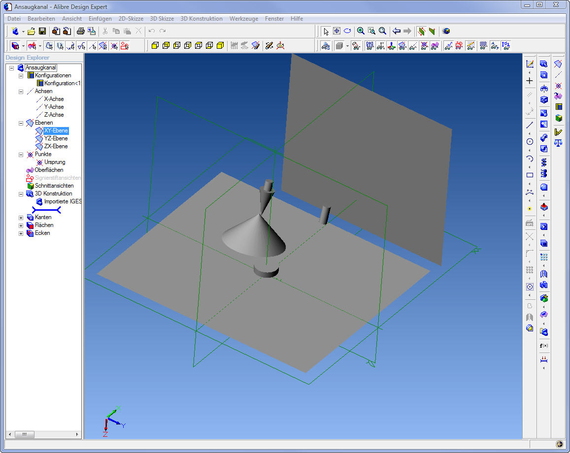Viewport: 570px width, 453px height.
Task: Click the Rotate view icon
Action: [x=347, y=31]
